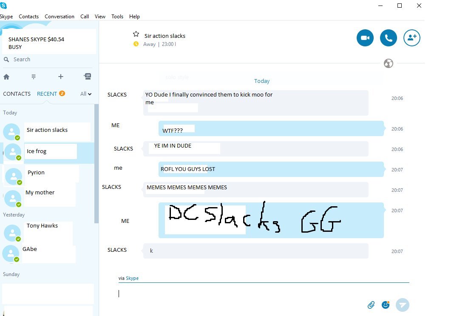Expand the All filter dropdown
The height and width of the screenshot is (316, 454).
[86, 94]
